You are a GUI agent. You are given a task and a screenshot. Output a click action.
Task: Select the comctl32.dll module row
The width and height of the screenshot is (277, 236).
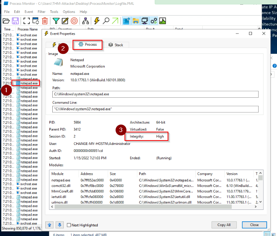click(x=154, y=186)
